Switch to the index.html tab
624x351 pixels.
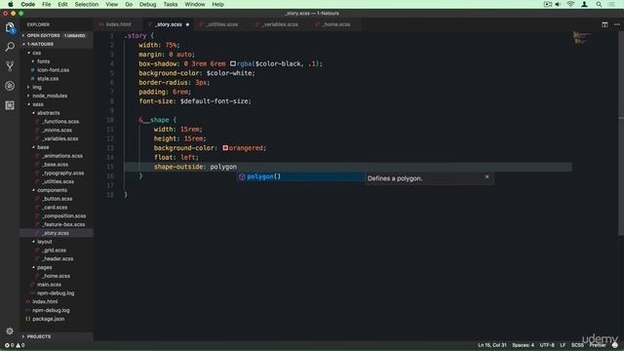pos(118,24)
